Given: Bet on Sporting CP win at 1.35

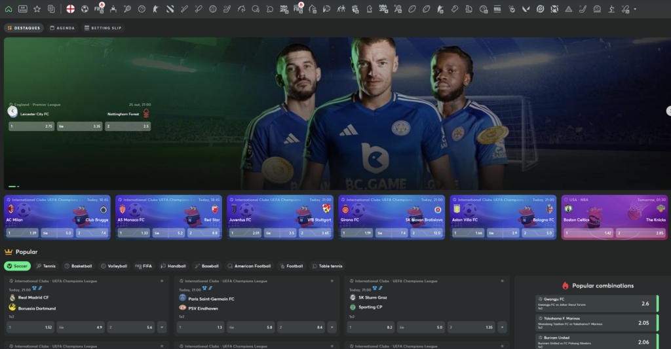Looking at the screenshot, I should [472, 327].
